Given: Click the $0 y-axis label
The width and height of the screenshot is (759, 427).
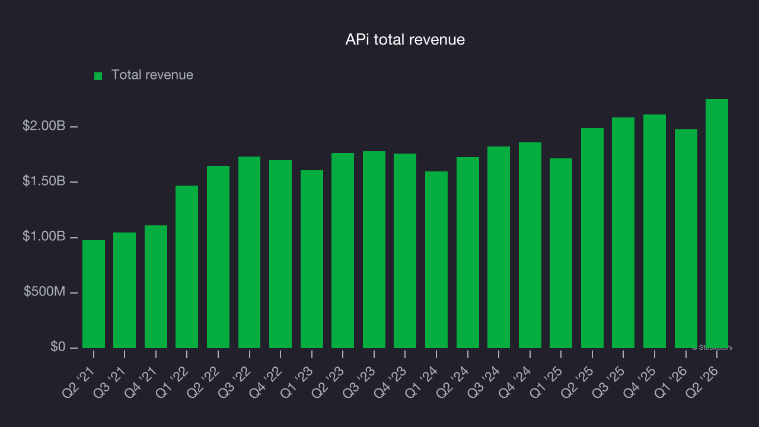Looking at the screenshot, I should click(x=58, y=347).
